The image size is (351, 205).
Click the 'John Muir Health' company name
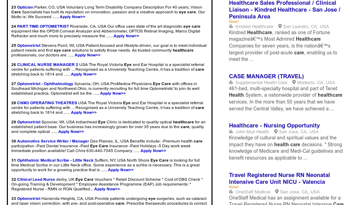click(252, 132)
